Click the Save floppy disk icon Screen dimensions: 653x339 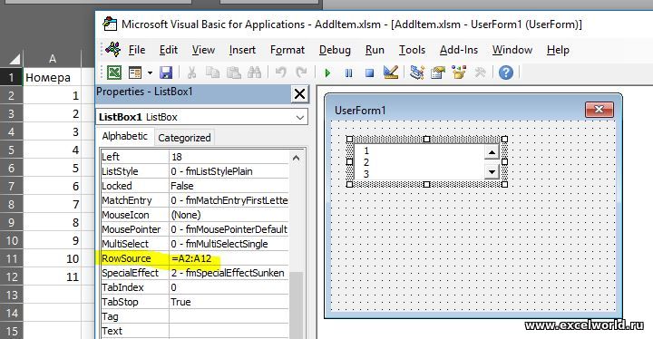pos(166,73)
